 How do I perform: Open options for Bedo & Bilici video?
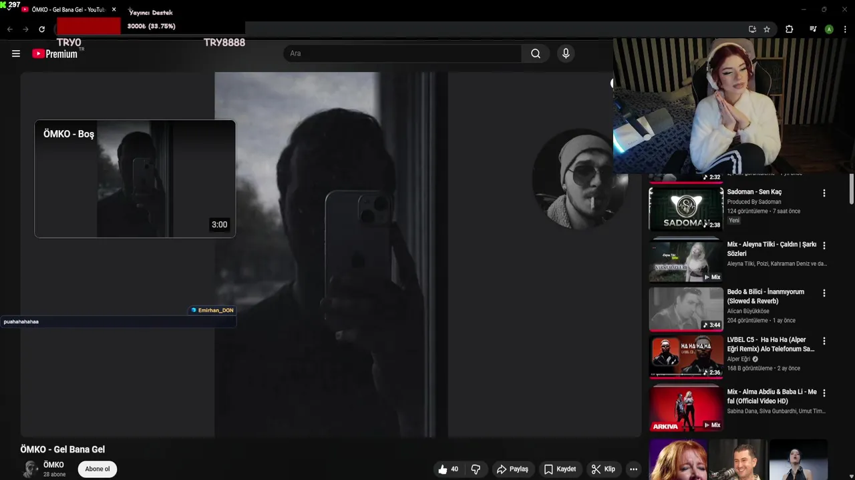coord(824,293)
